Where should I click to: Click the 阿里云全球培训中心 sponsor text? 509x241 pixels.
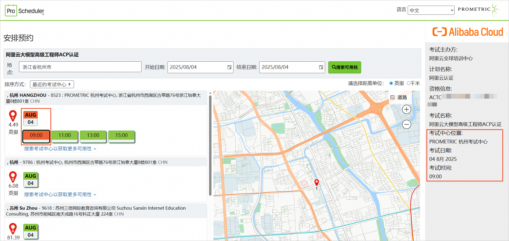click(x=451, y=58)
